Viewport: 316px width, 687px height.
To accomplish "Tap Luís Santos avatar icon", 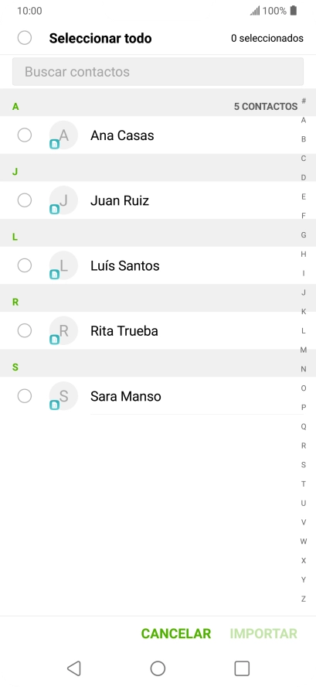I will pyautogui.click(x=63, y=265).
